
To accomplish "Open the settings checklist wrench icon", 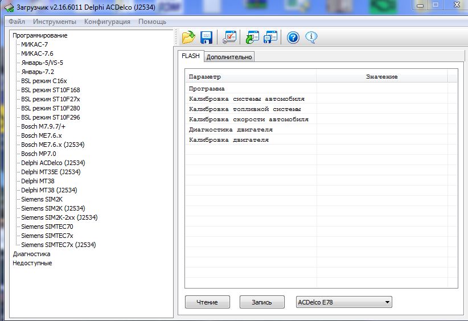I will (x=229, y=38).
